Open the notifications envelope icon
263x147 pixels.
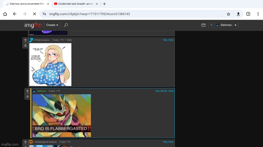pos(203,25)
